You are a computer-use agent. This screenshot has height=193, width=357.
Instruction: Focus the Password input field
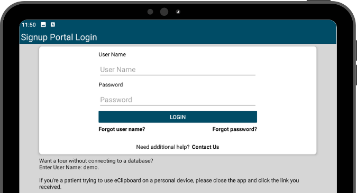(x=178, y=100)
